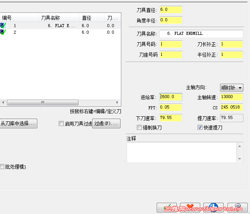Click the 刀长补正 input field
Viewport: 250px width, 214px height.
point(231,44)
